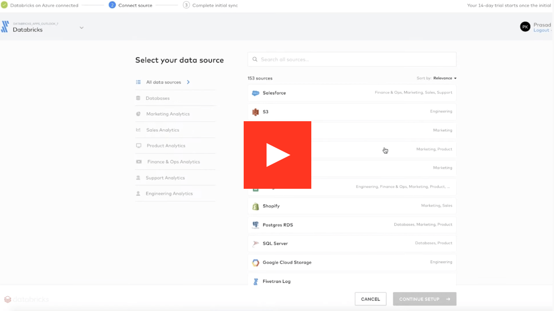Image resolution: width=554 pixels, height=311 pixels.
Task: Expand All data sources chevron
Action: 188,82
